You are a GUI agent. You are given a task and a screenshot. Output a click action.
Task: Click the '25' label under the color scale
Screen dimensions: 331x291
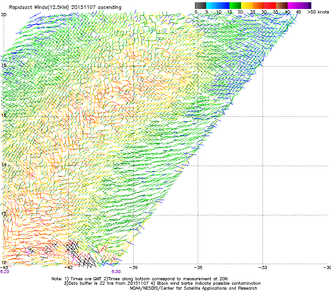tap(253, 12)
